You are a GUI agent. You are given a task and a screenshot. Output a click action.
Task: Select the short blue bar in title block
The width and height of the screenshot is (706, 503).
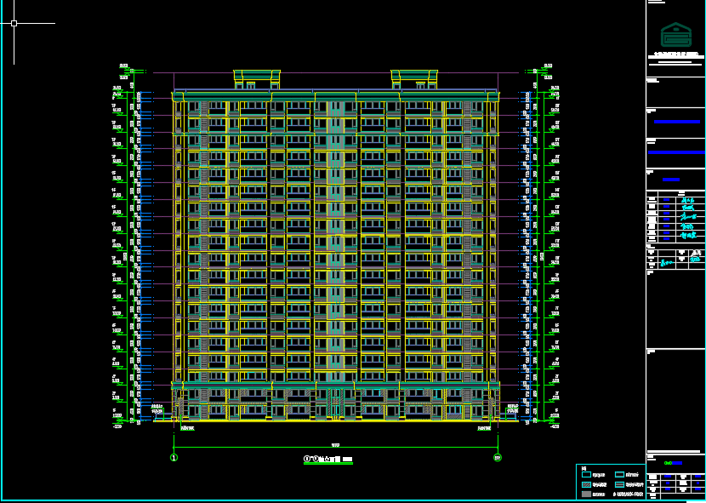(671, 180)
